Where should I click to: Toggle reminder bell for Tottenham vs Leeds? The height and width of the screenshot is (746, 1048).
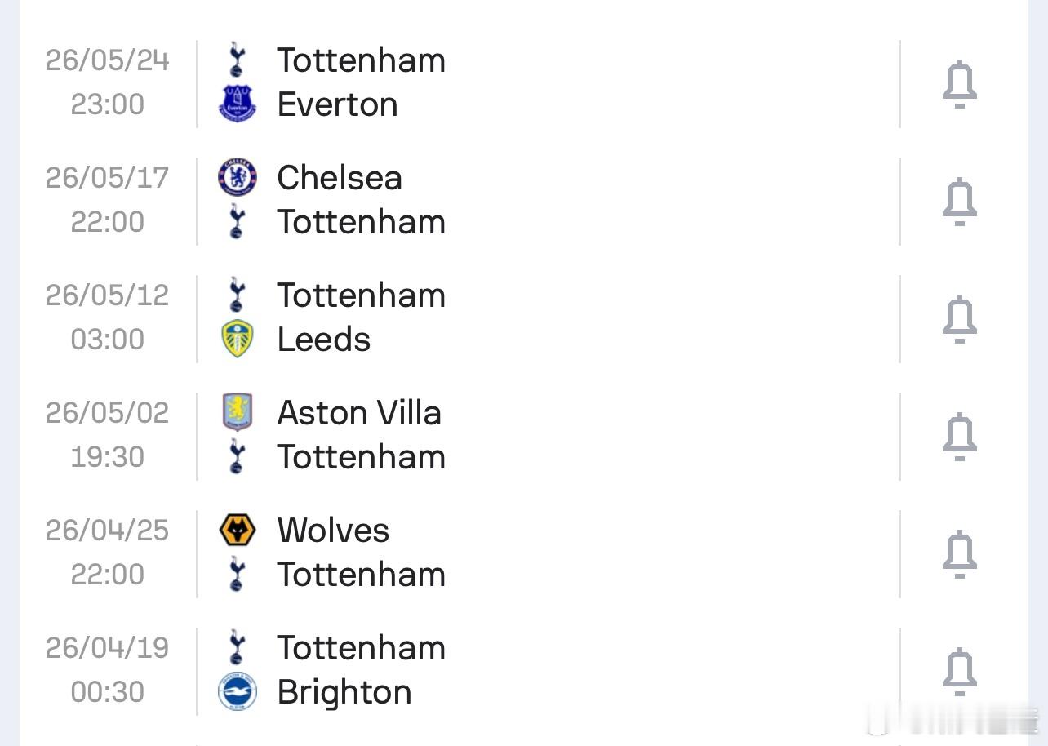click(959, 319)
